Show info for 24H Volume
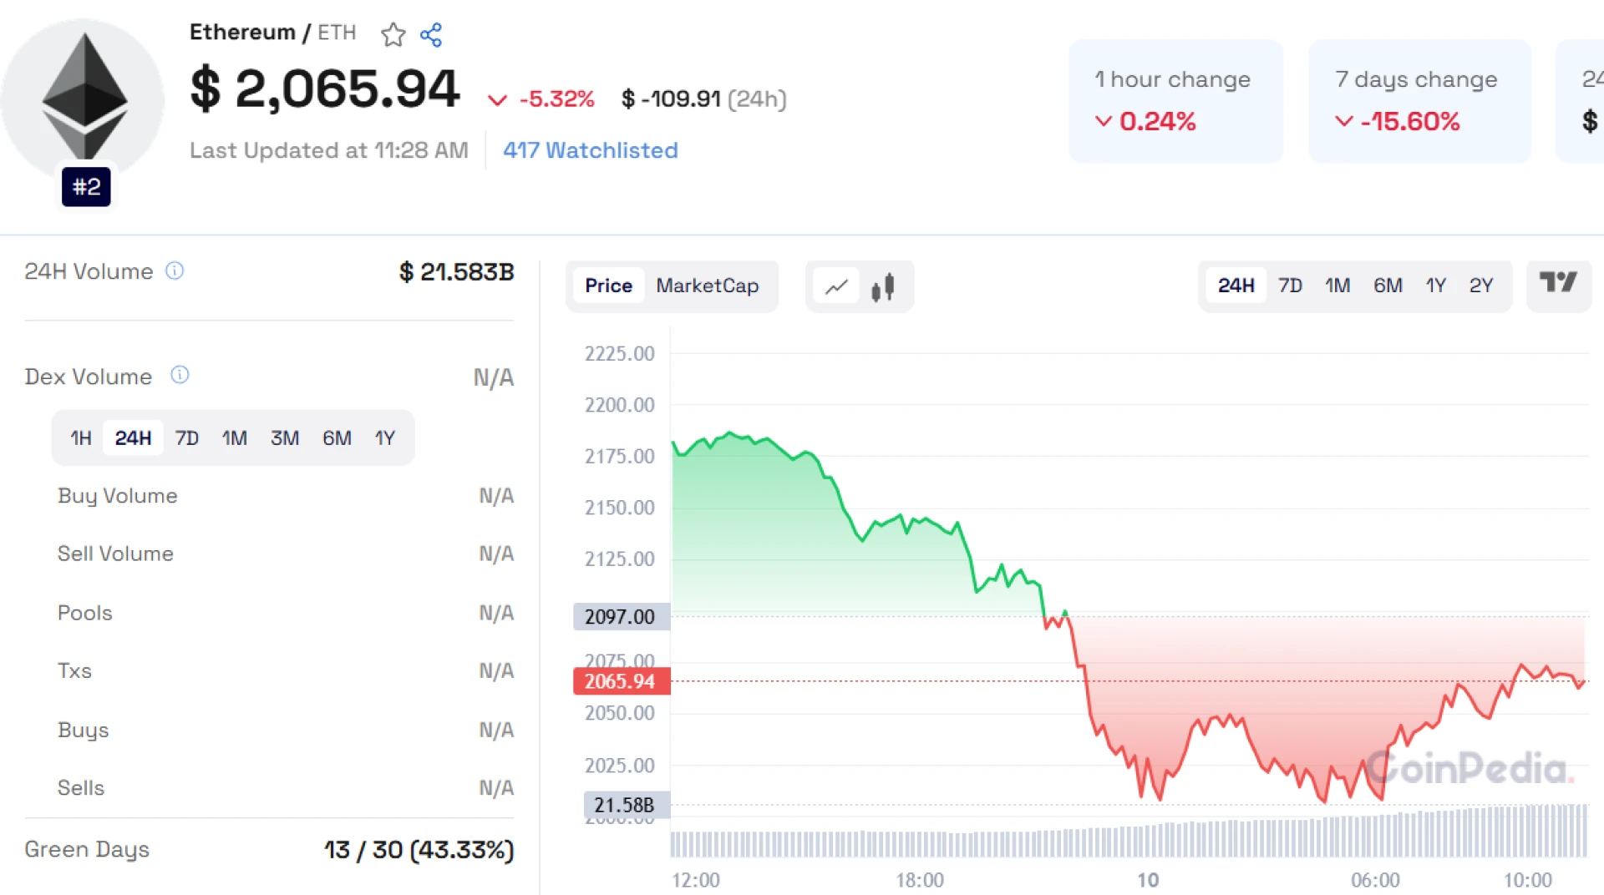Viewport: 1604px width, 895px height. pyautogui.click(x=175, y=271)
